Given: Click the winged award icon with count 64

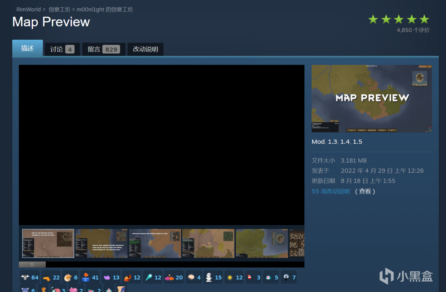Looking at the screenshot, I should coord(30,277).
